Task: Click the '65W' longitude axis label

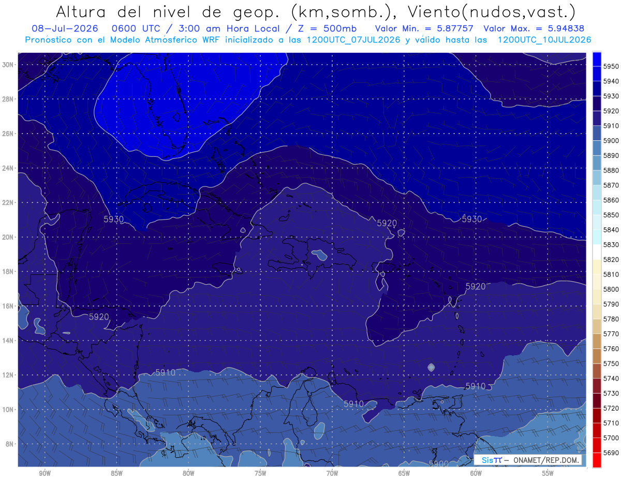Action: click(x=404, y=473)
